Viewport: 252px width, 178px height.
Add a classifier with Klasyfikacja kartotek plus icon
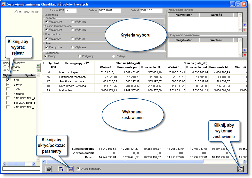click(x=245, y=25)
